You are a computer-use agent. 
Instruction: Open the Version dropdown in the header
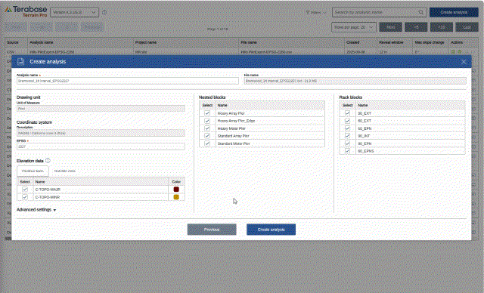pos(74,12)
